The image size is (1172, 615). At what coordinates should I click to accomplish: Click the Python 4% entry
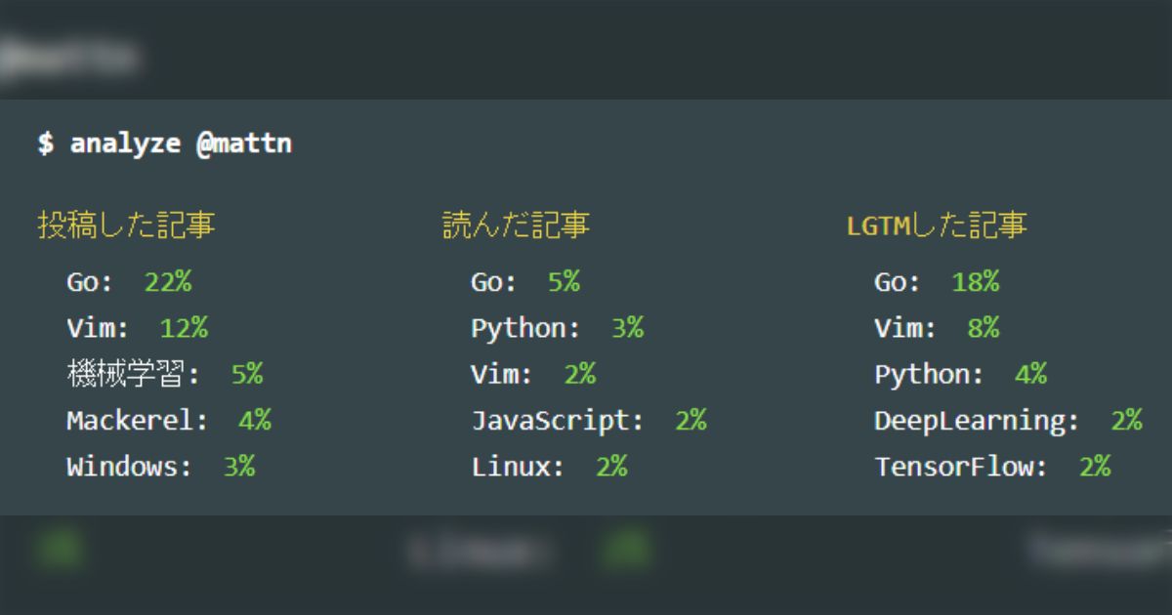pos(960,374)
